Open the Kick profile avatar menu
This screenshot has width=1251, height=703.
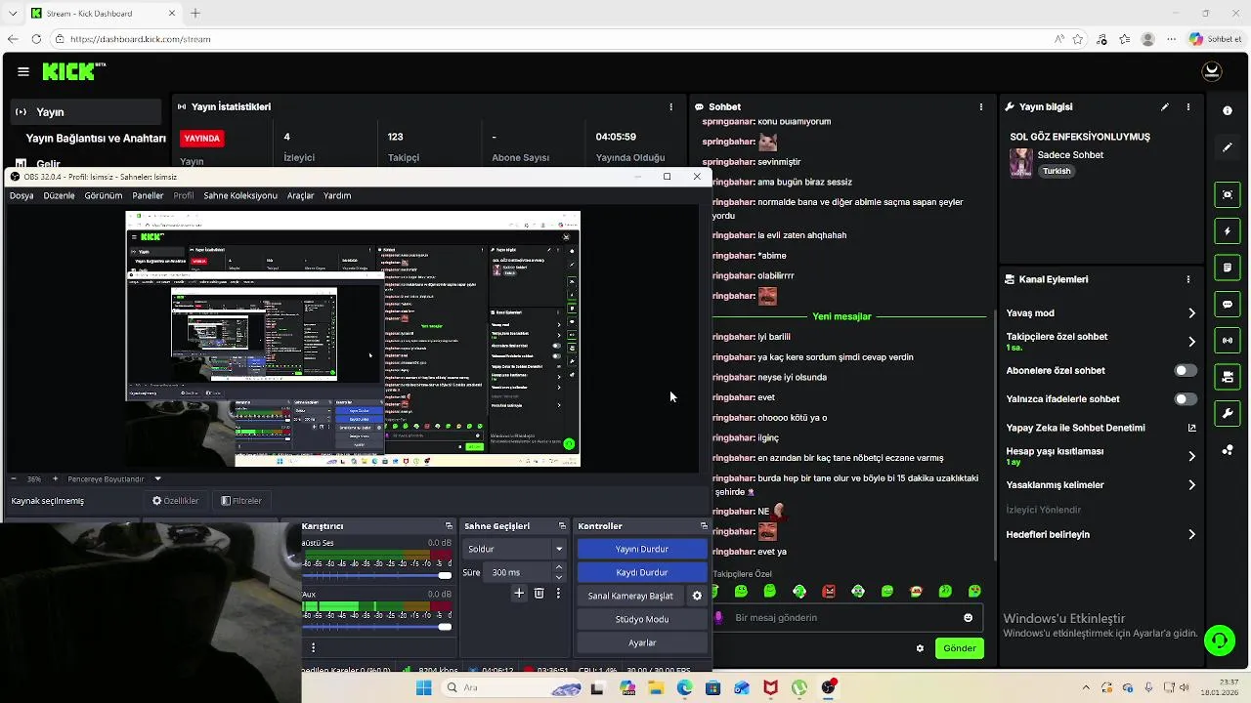(x=1212, y=71)
